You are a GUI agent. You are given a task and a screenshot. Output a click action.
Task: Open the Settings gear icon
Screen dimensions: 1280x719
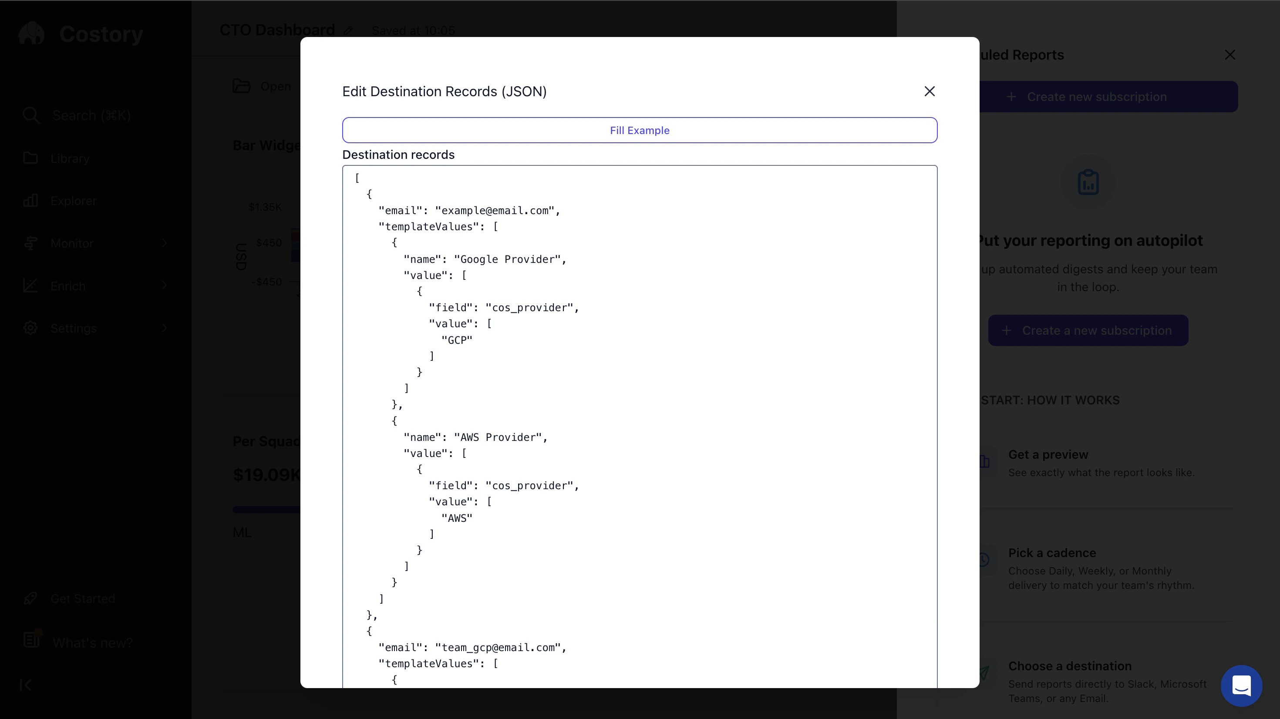(30, 328)
